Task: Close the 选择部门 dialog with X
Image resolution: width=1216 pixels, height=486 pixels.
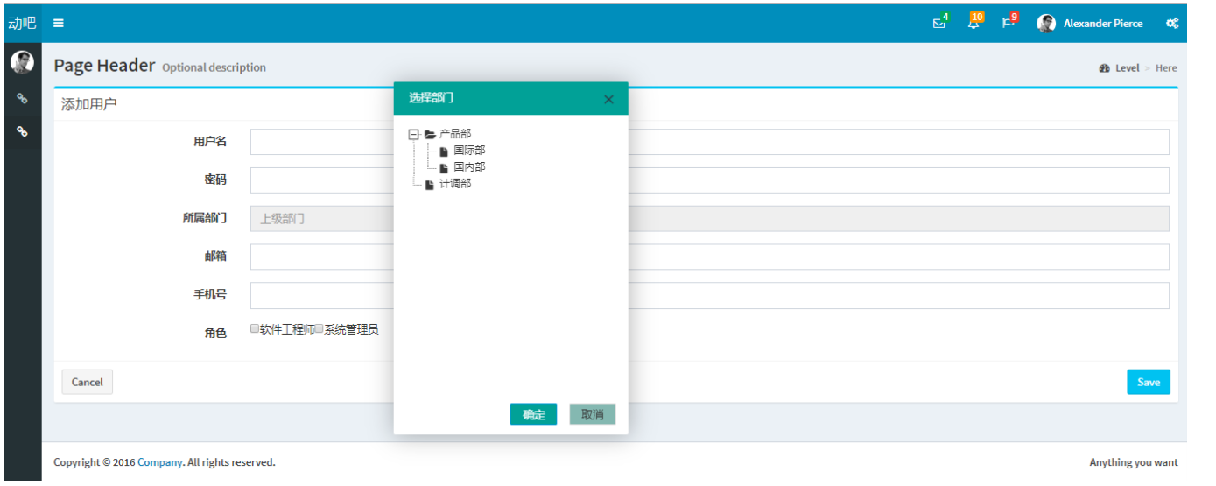Action: [x=609, y=100]
